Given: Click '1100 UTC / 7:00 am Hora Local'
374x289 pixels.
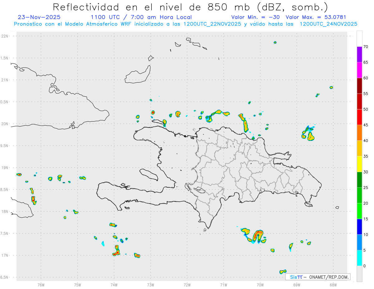Looking at the screenshot, I should 141,17.
